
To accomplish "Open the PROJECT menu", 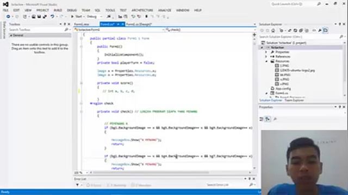I will [x=42, y=10].
